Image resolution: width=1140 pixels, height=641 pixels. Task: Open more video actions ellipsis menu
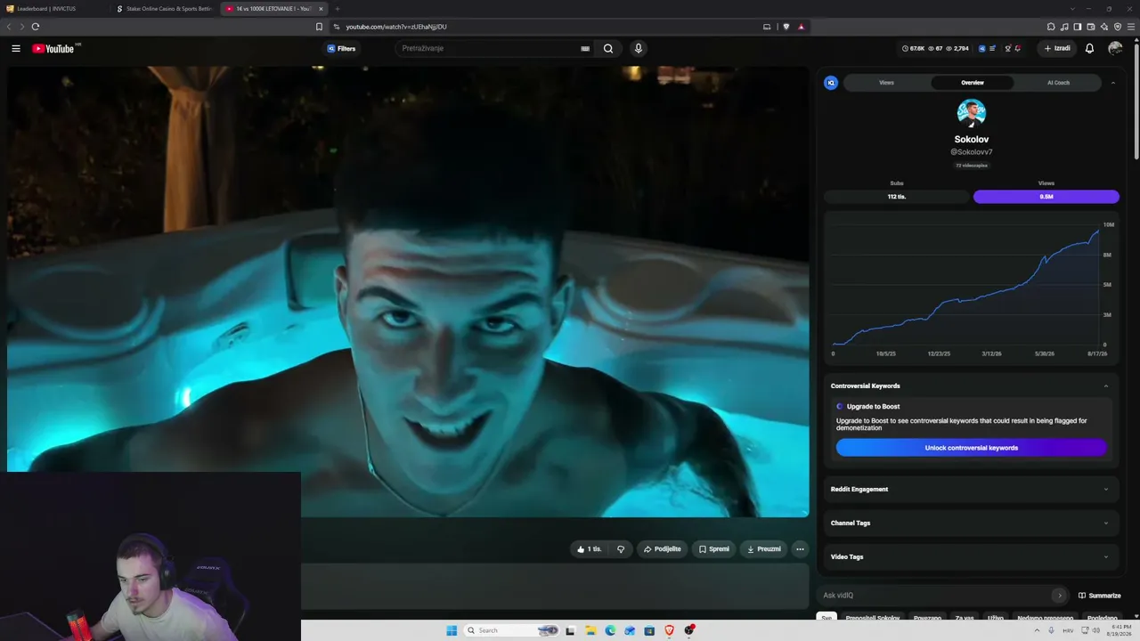pos(800,549)
